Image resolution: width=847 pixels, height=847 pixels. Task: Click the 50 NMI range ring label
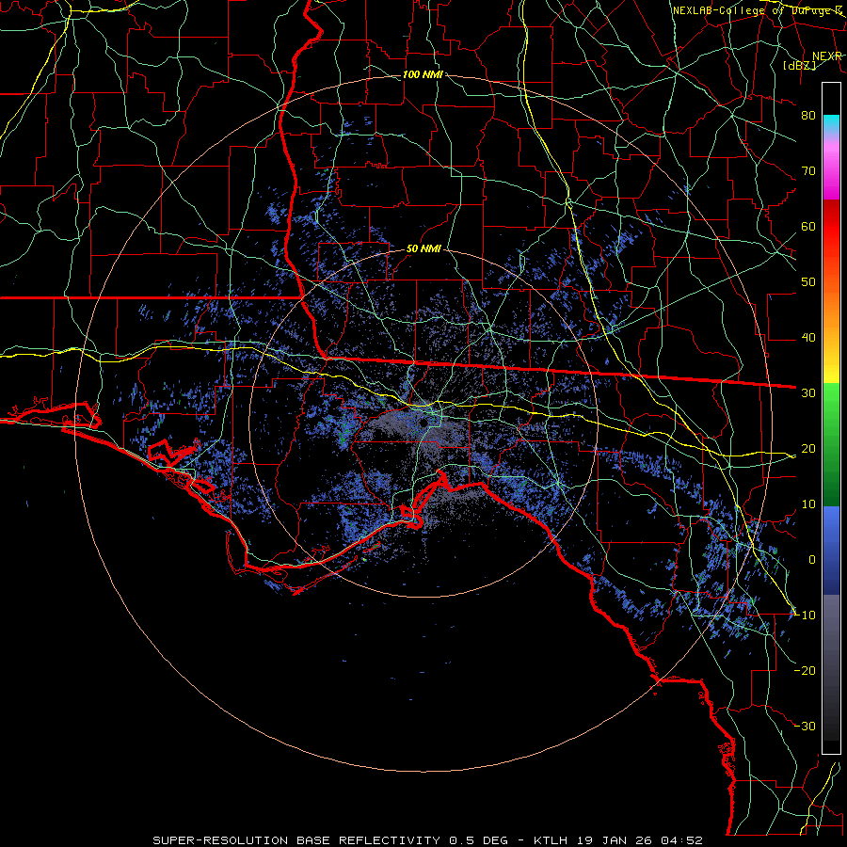tap(423, 249)
